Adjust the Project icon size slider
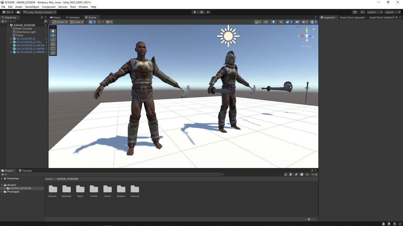Image resolution: width=403 pixels, height=226 pixels. (x=309, y=219)
